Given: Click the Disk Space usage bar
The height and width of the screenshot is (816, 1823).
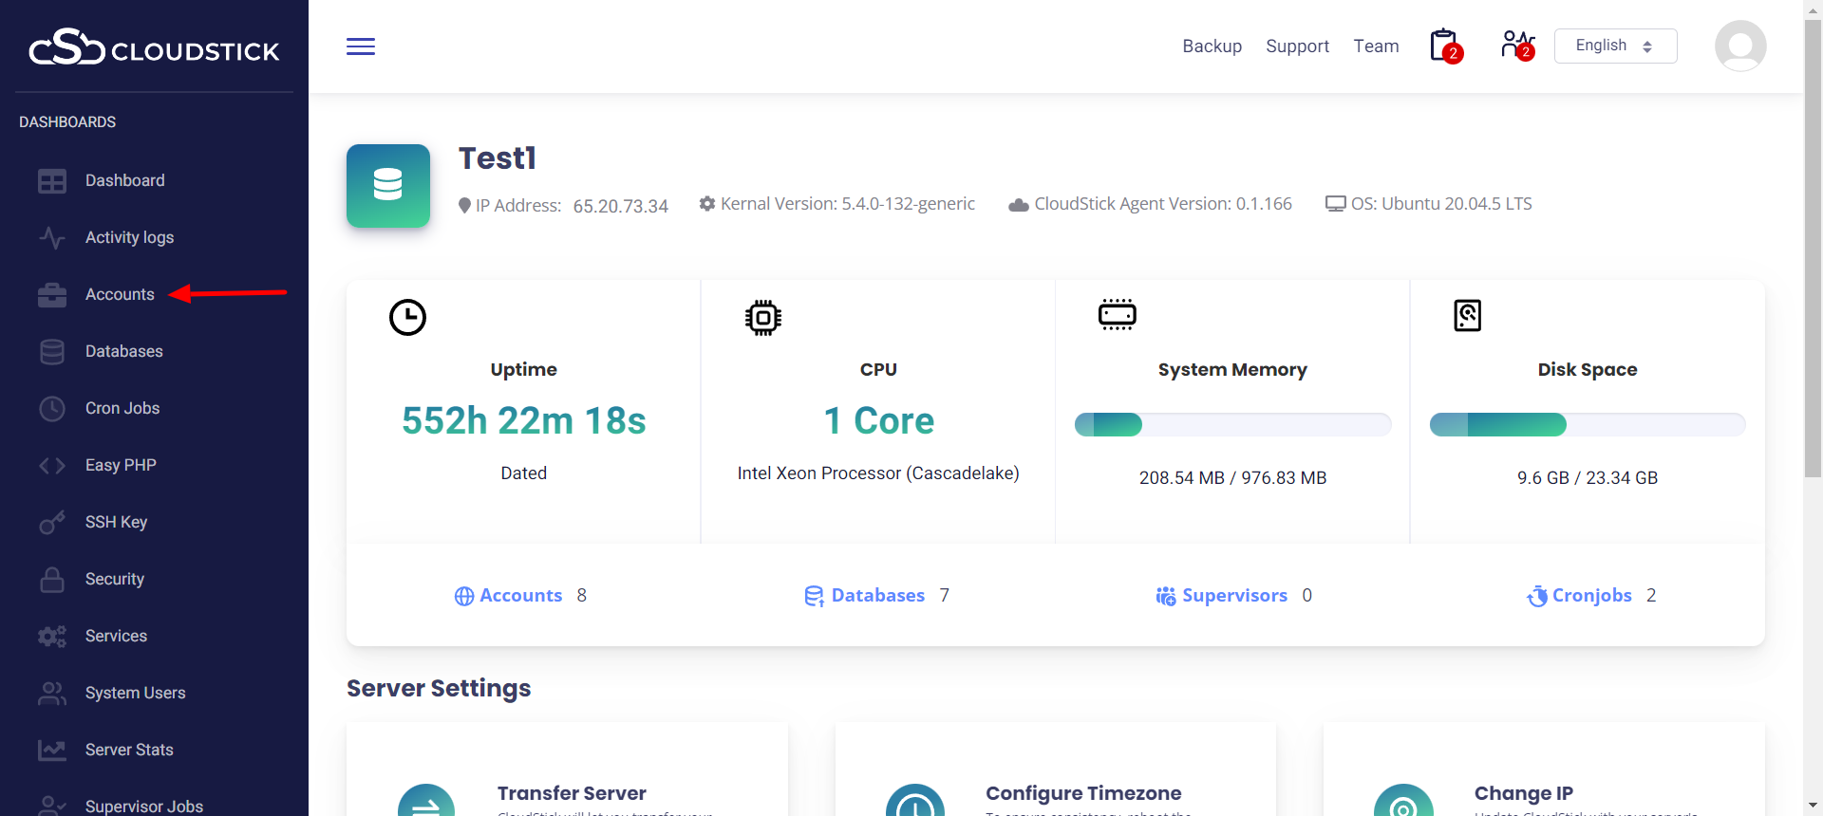Looking at the screenshot, I should tap(1587, 424).
